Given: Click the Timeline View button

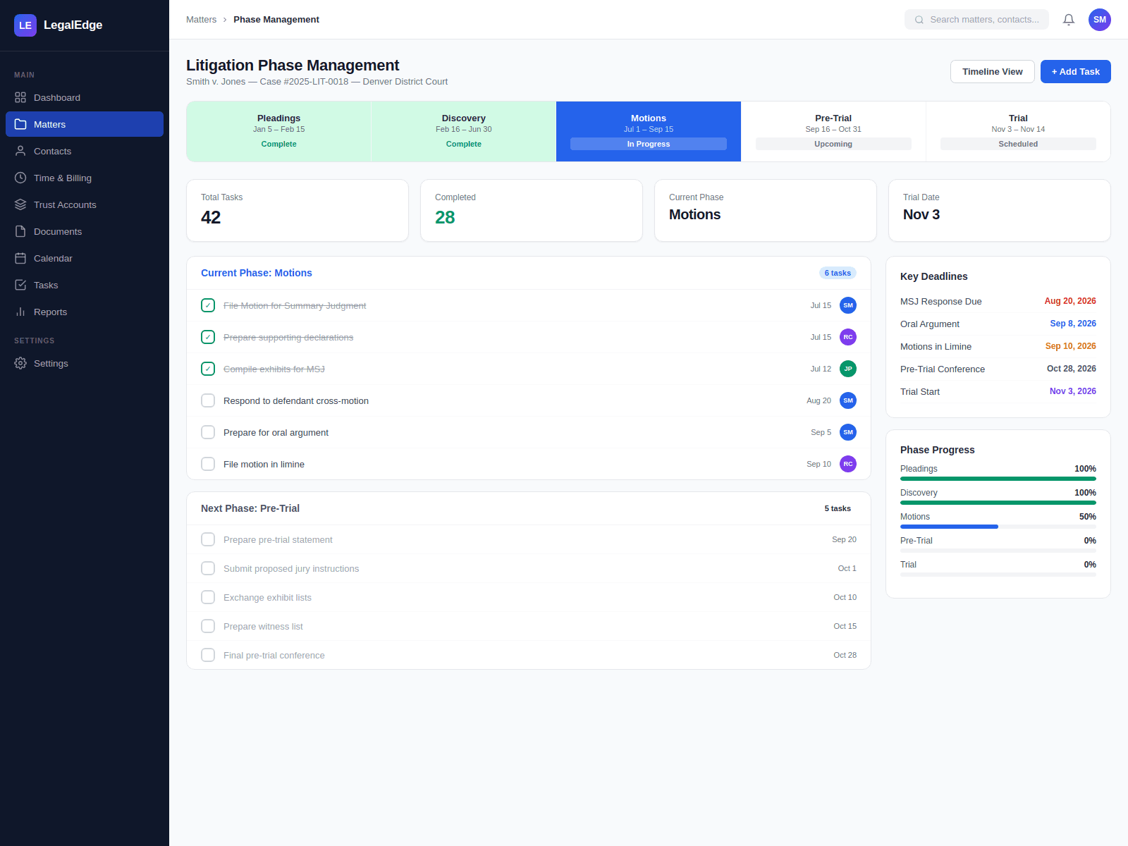Looking at the screenshot, I should coord(993,71).
